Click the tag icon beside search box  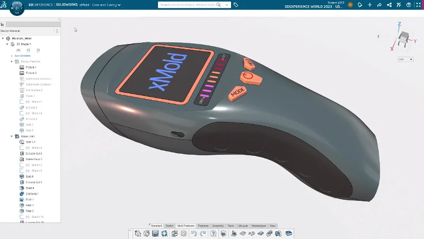236,5
